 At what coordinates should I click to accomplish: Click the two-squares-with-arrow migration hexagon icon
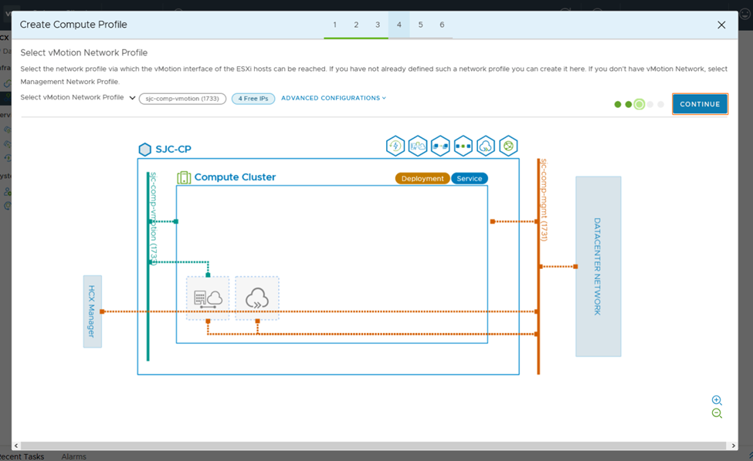tap(440, 146)
